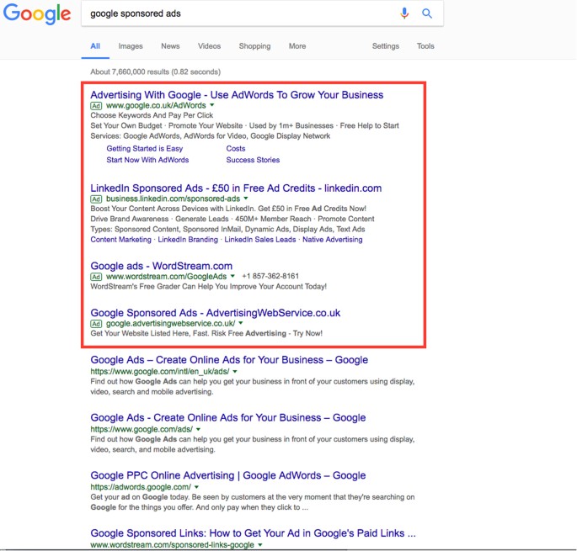
Task: Click the Ad badge beside google.advertisingwebservice.co.uk
Action: 96,324
